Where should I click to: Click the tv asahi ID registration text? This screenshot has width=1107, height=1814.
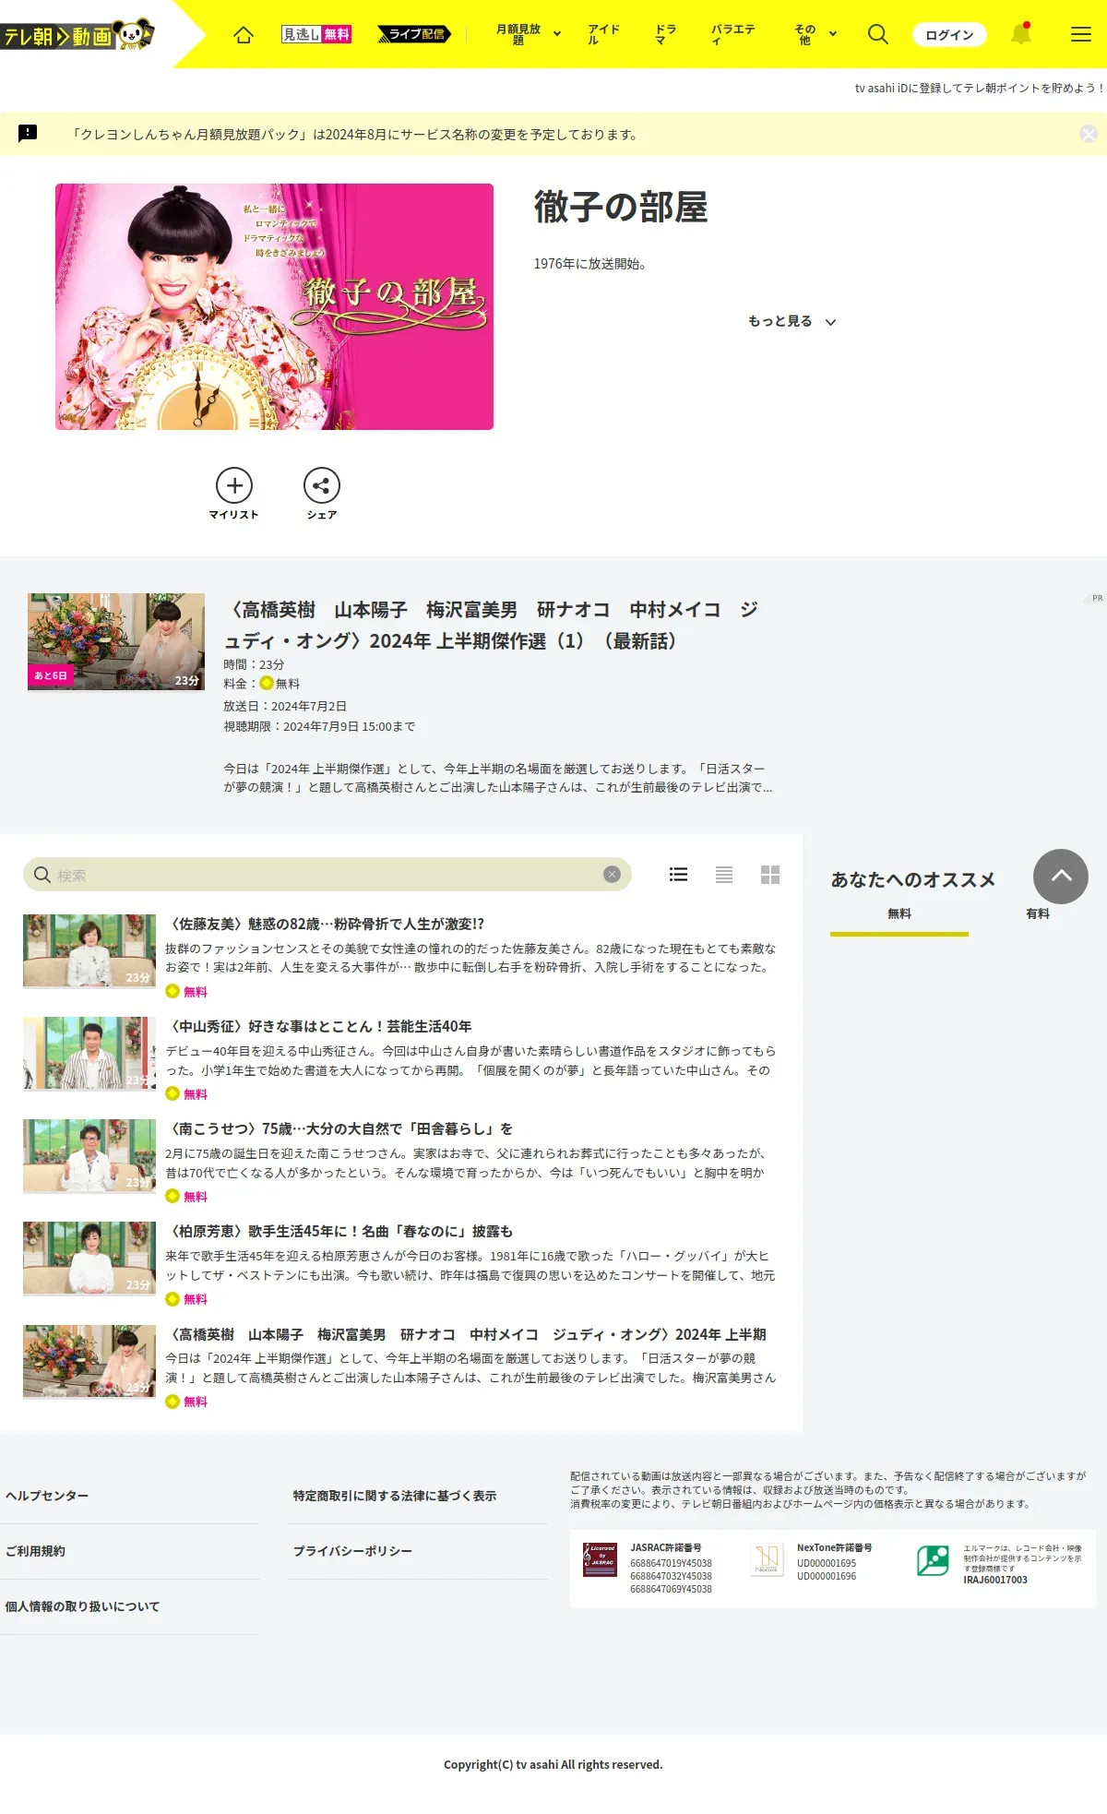pyautogui.click(x=979, y=88)
